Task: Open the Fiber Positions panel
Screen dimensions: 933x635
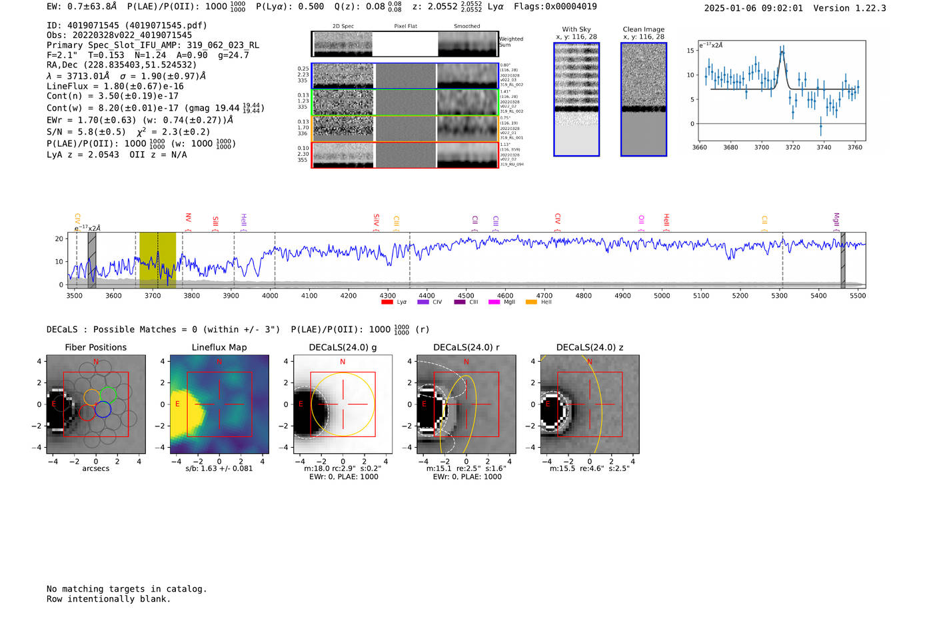Action: coord(95,404)
